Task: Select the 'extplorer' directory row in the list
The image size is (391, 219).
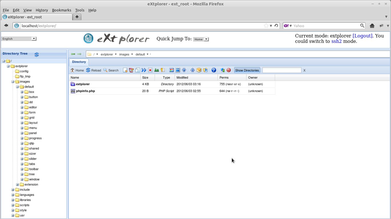Action: tap(172, 84)
